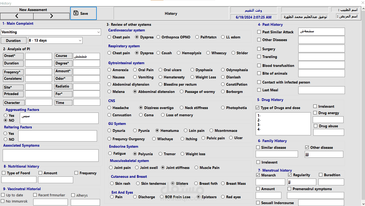Image resolution: width=365 pixels, height=206 pixels.
Task: Check Premensdrul symptoms checkbox
Action: click(289, 189)
